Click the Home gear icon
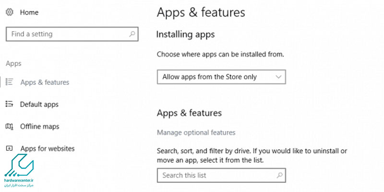This screenshot has height=192, width=384. point(9,12)
